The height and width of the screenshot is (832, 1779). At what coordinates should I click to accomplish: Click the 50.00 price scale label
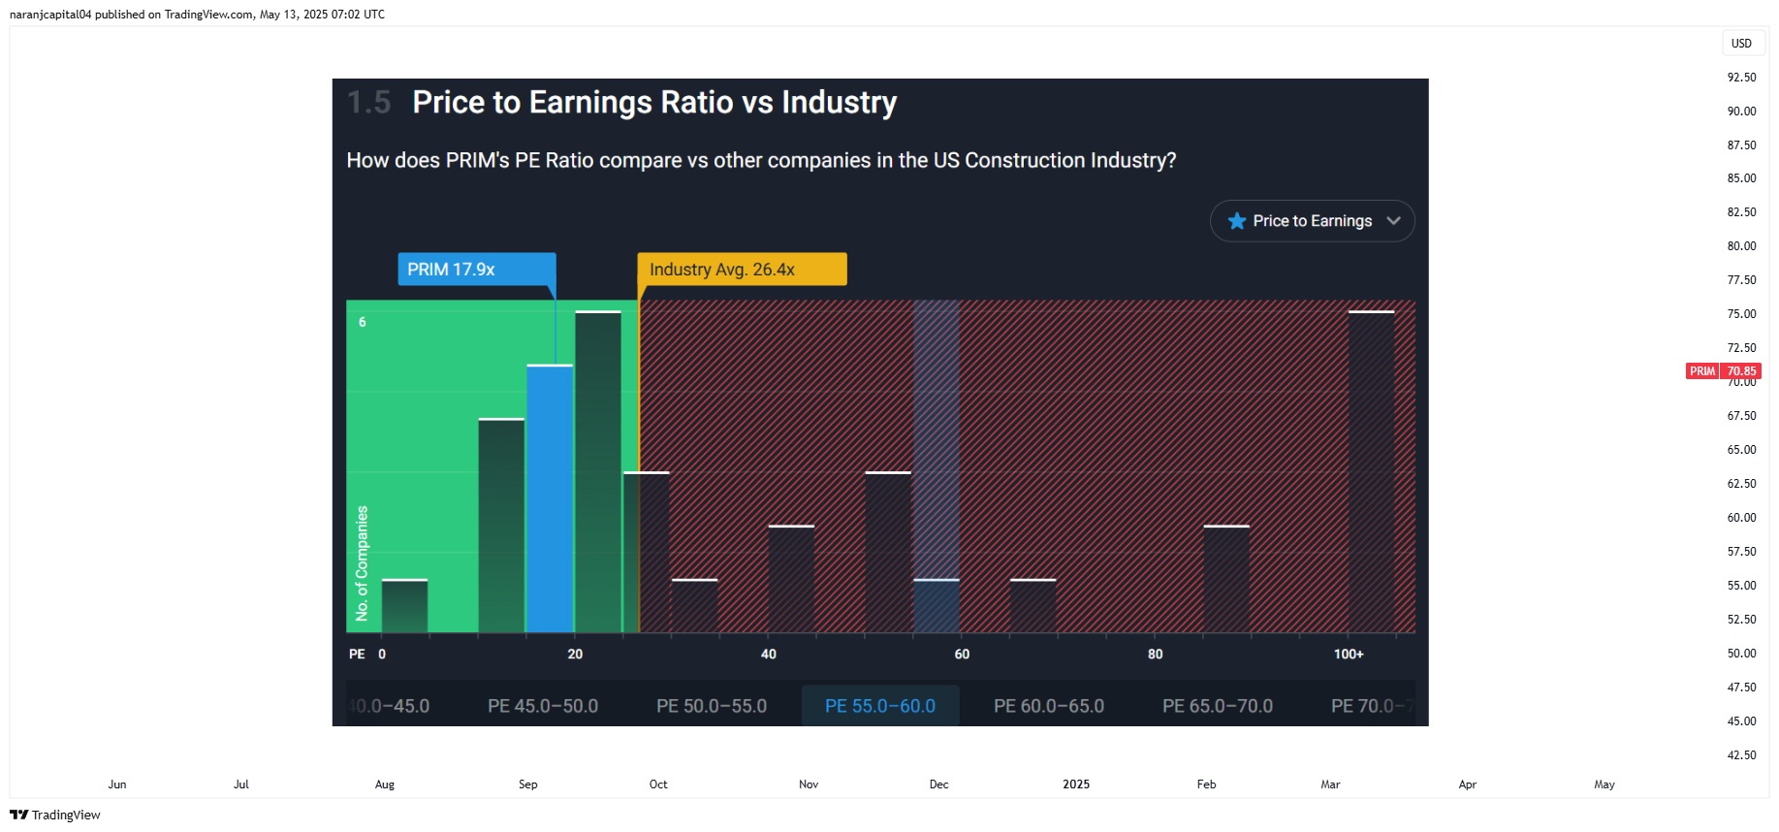click(x=1741, y=654)
